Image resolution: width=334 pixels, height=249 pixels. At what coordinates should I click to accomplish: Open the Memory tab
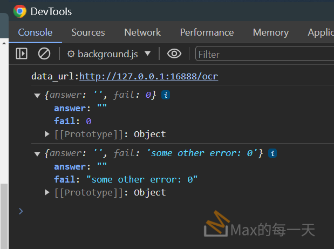[270, 32]
